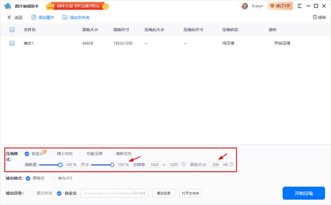Click the 尺寸 percentage input field

(121, 165)
